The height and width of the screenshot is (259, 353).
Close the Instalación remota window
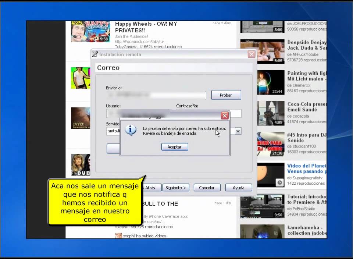point(252,54)
